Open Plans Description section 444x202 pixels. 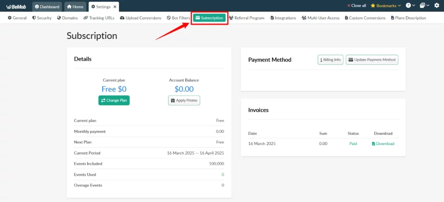(408, 18)
